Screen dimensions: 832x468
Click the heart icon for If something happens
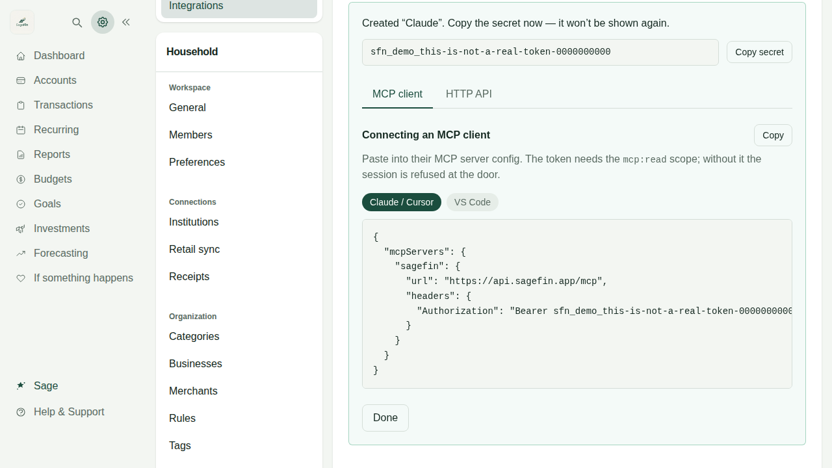tap(21, 278)
